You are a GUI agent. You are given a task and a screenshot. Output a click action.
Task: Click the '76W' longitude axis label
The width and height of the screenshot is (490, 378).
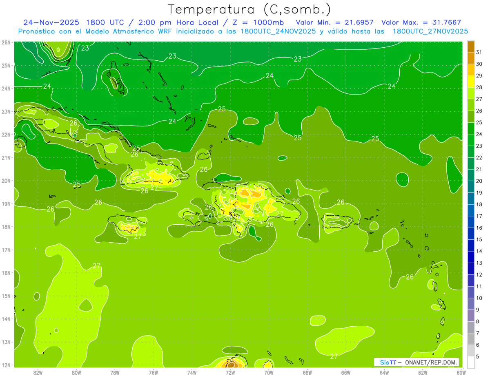tap(154, 373)
